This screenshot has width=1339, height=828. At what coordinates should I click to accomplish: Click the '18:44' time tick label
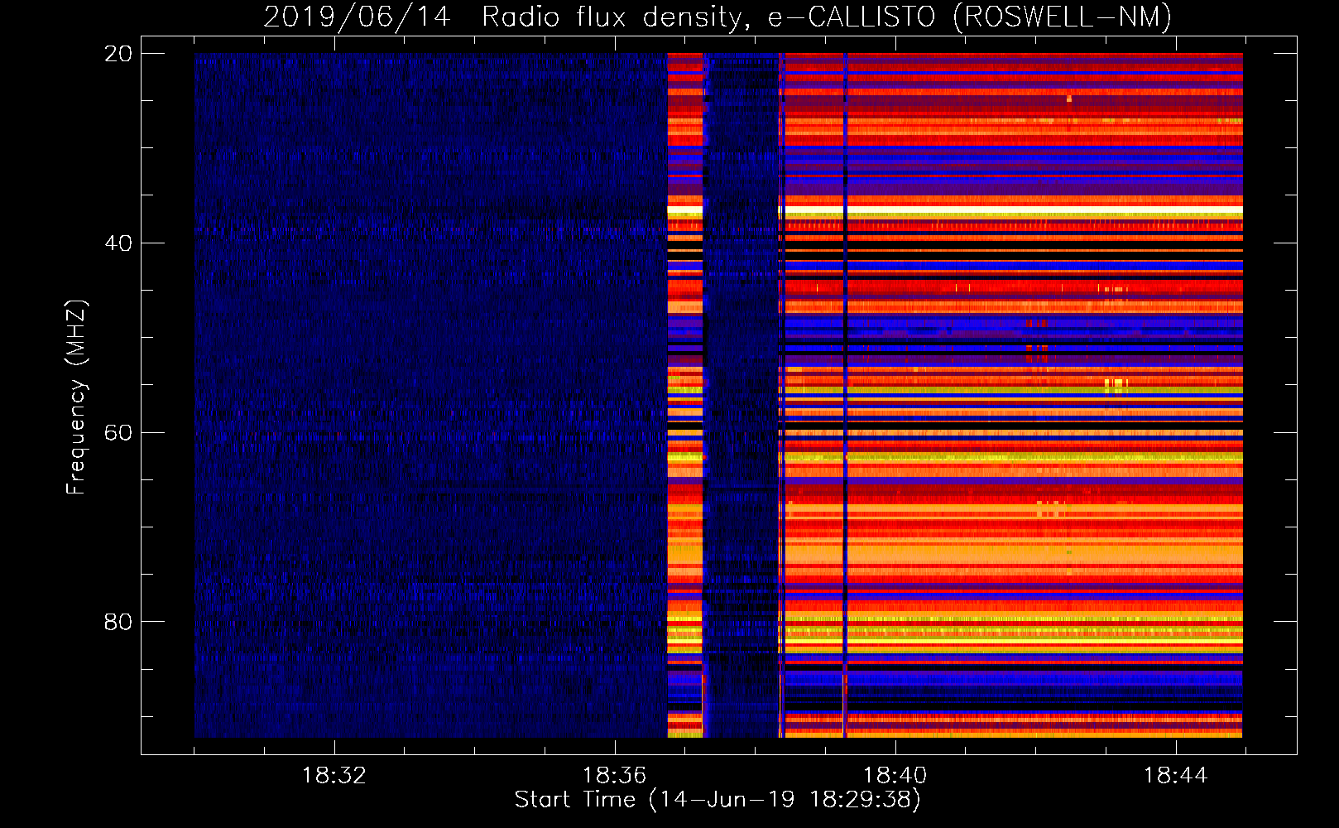click(x=1176, y=776)
